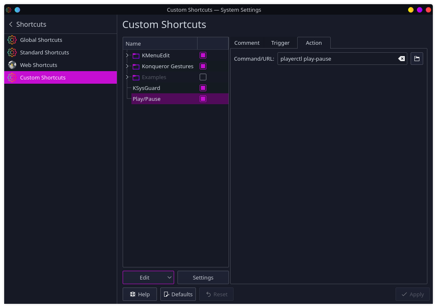Expand the Konqueror Gestures group

point(127,67)
